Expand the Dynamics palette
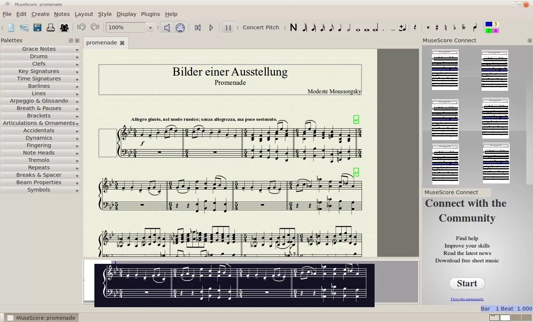 (40, 138)
